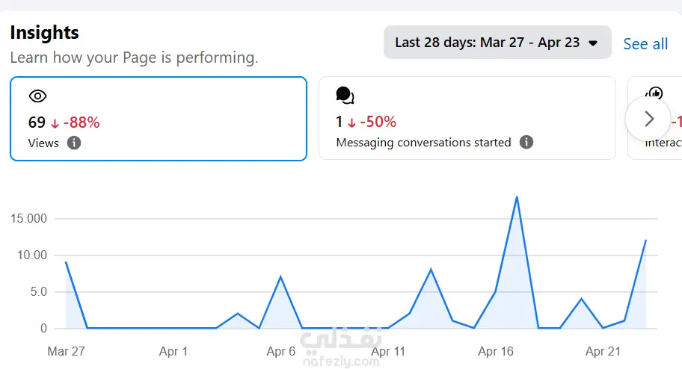Click the chat bubbles messaging icon
Viewport: 682px width, 369px height.
point(345,95)
